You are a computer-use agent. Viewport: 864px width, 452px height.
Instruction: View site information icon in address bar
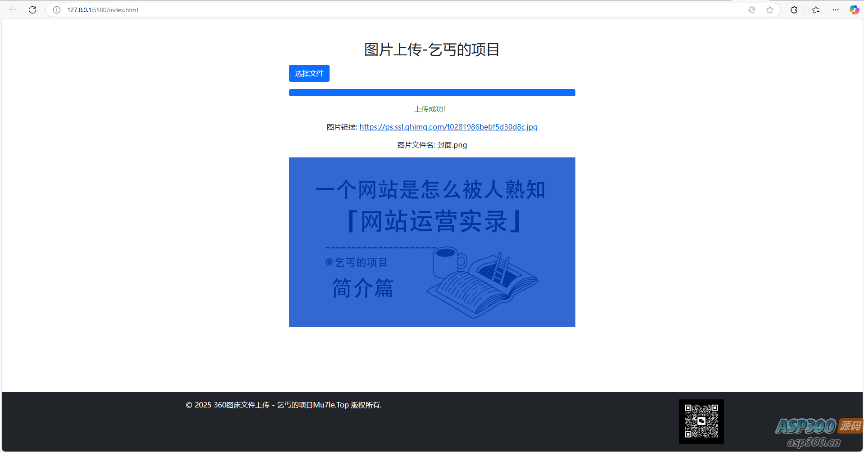coord(57,10)
